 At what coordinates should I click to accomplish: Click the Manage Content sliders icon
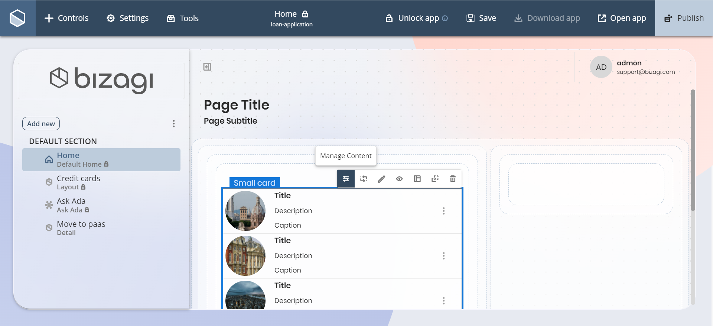click(346, 179)
